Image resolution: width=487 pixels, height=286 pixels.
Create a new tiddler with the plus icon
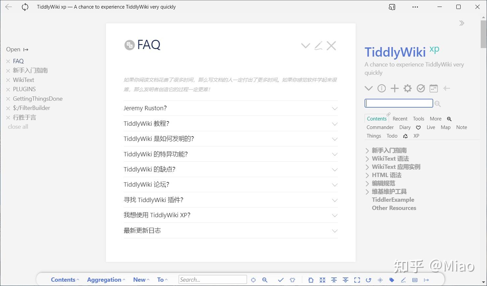[x=395, y=88]
